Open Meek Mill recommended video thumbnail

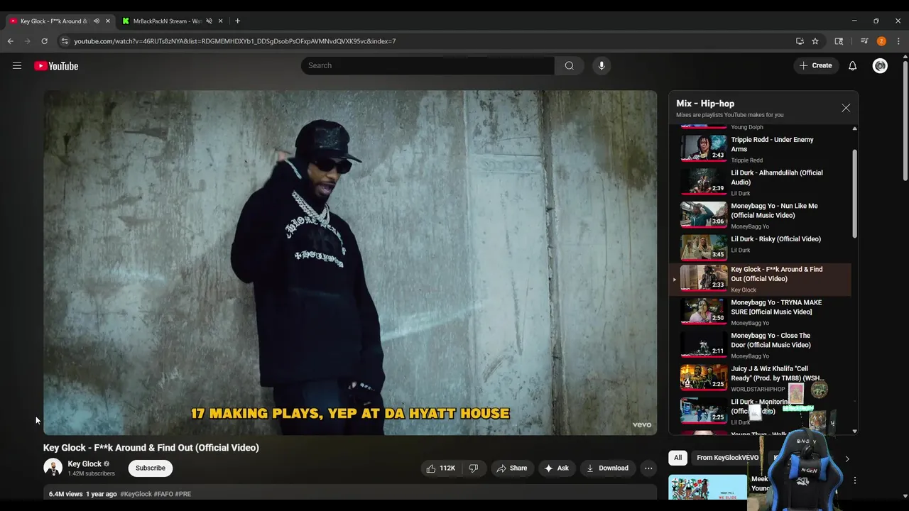[708, 487]
